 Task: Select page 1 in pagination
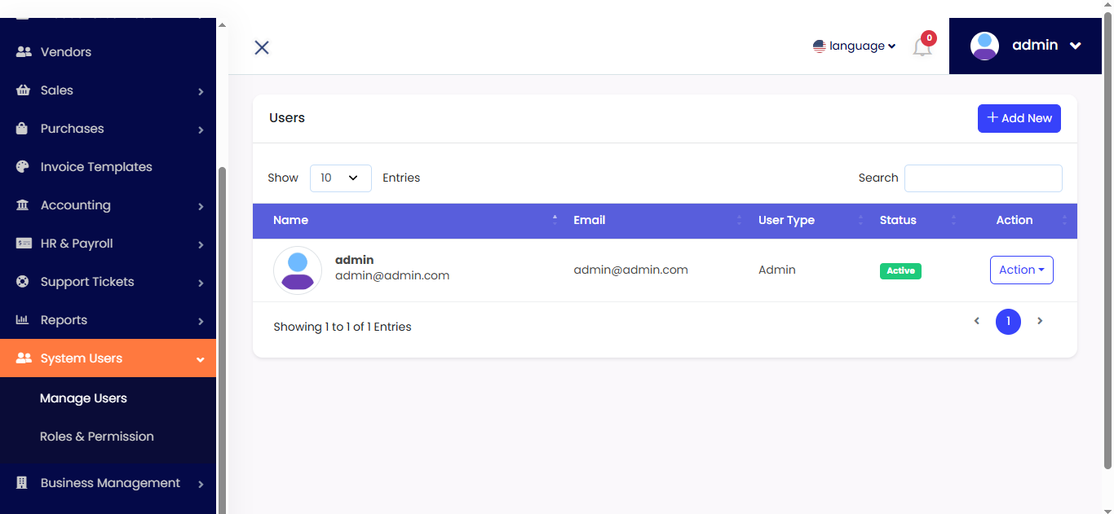(1008, 322)
